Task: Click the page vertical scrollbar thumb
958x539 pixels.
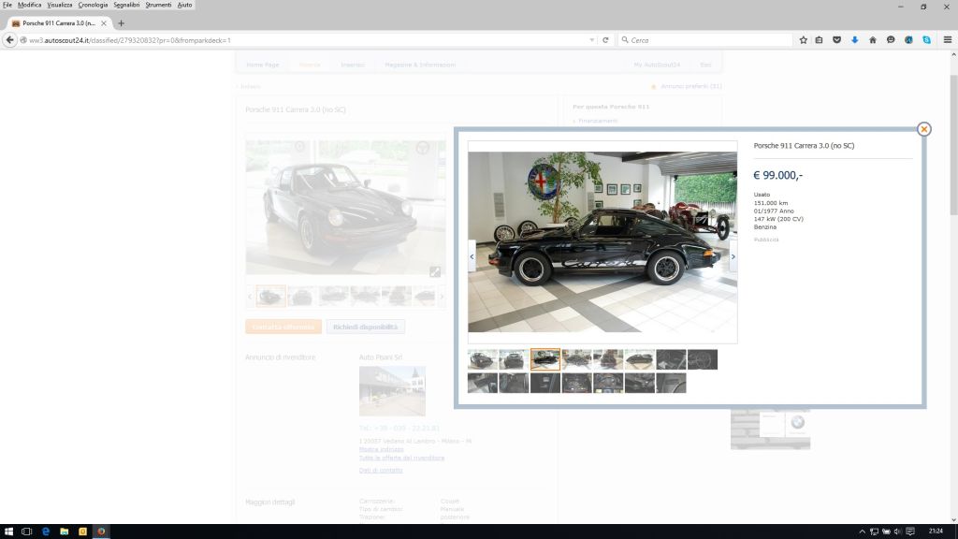Action: (x=953, y=143)
